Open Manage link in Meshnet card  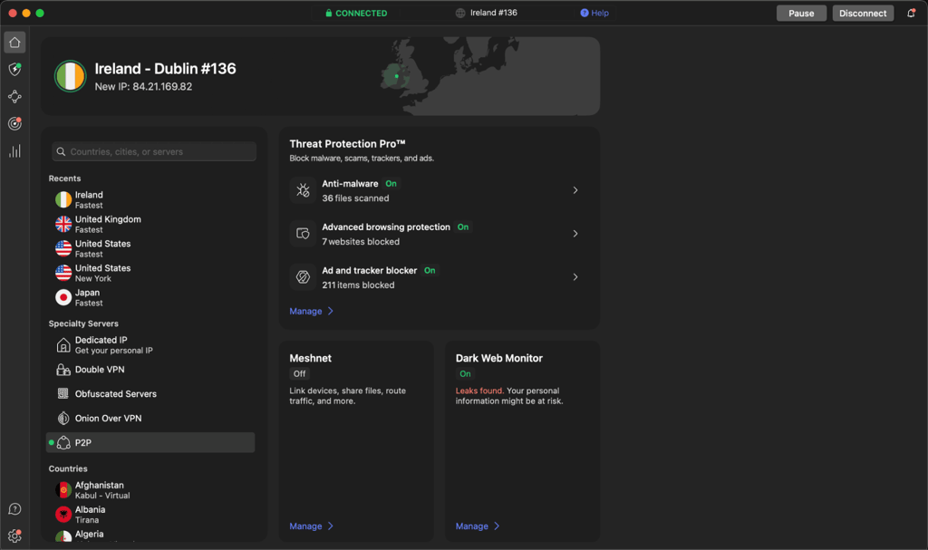[x=312, y=526]
